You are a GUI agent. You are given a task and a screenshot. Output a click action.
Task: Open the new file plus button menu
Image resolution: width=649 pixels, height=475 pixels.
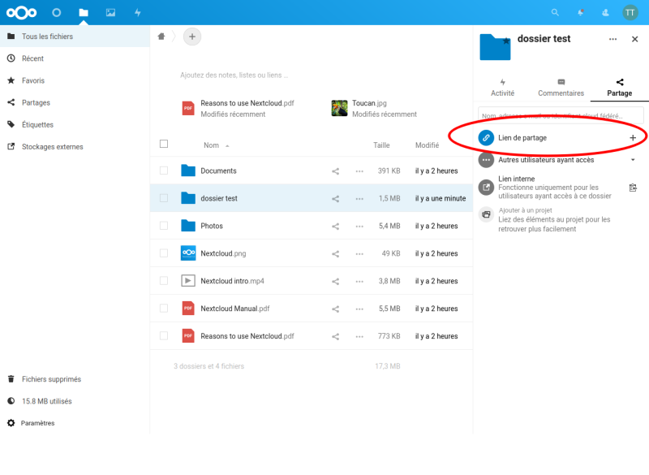click(192, 37)
